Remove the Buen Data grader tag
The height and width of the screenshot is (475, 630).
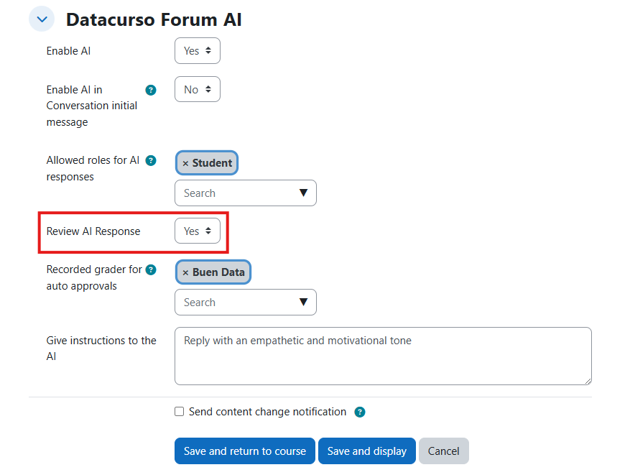185,272
